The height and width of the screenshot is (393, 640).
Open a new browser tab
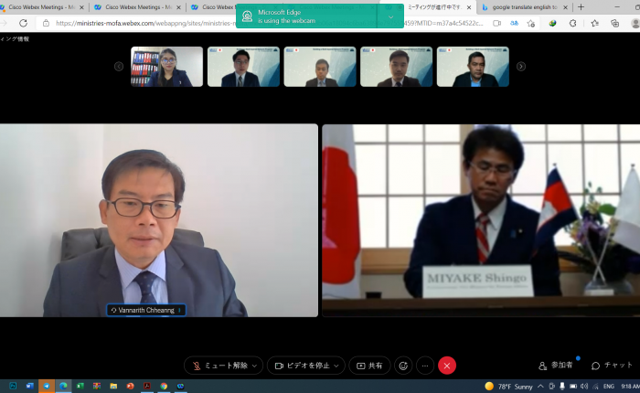point(581,7)
